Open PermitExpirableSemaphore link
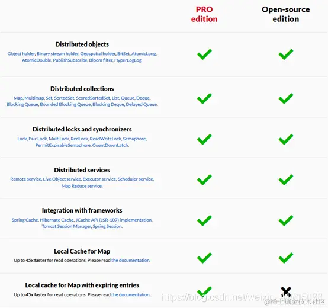The image size is (328, 308). (63, 145)
